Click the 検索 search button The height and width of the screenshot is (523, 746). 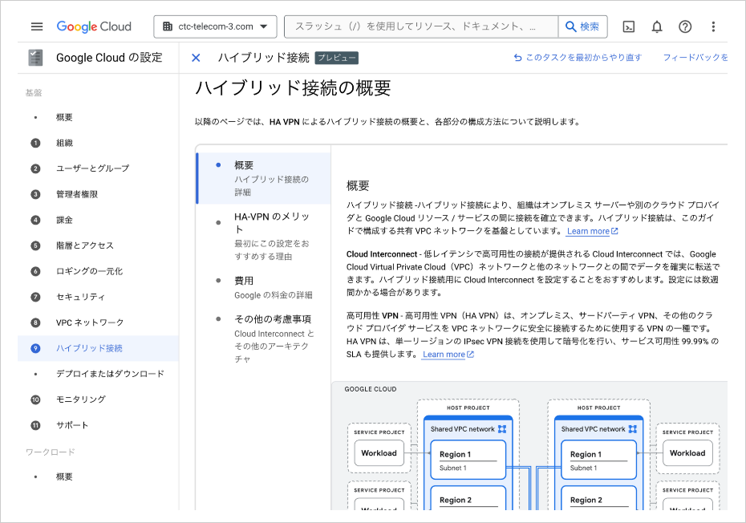tap(583, 26)
